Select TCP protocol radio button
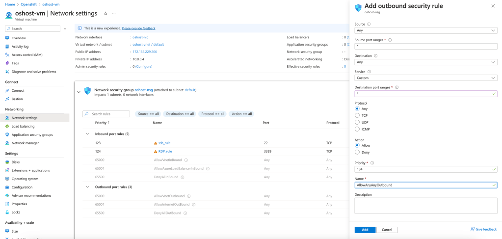The height and width of the screenshot is (239, 502). click(x=357, y=115)
